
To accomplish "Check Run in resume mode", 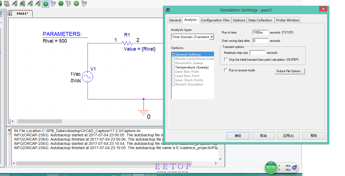I will coord(226,70).
